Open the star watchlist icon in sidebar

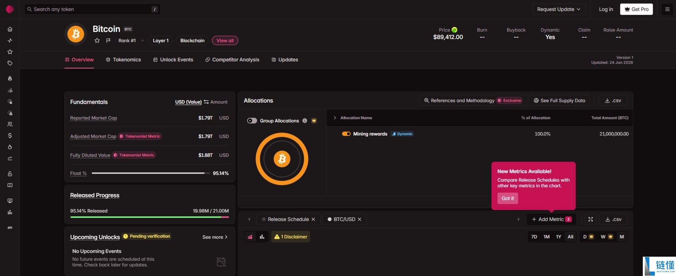click(10, 52)
